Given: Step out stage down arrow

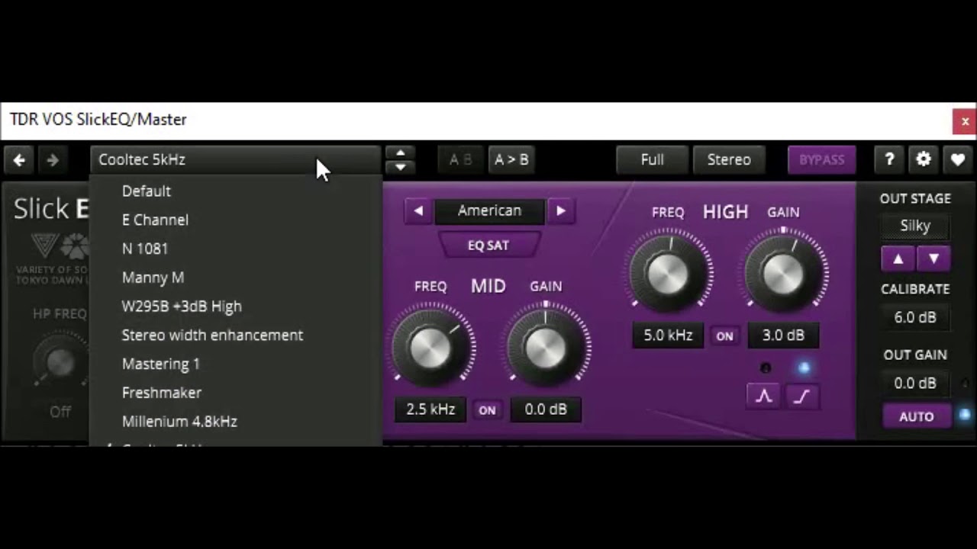Looking at the screenshot, I should click(933, 258).
